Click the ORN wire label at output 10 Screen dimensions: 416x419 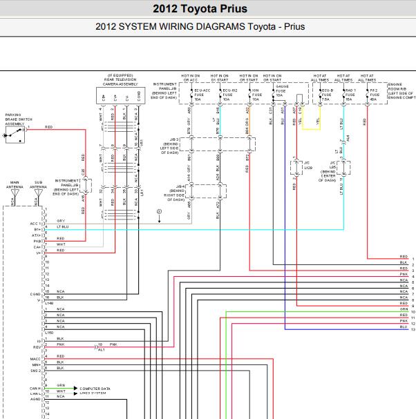point(404,309)
